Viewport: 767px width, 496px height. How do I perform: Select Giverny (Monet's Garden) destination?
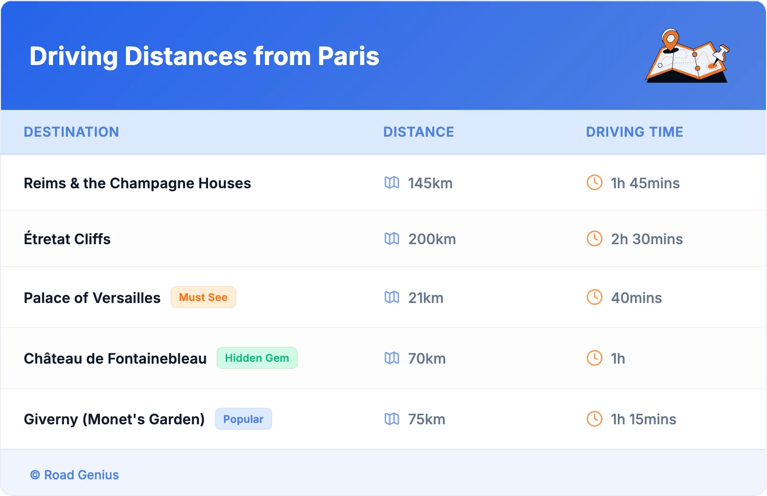[x=114, y=419]
